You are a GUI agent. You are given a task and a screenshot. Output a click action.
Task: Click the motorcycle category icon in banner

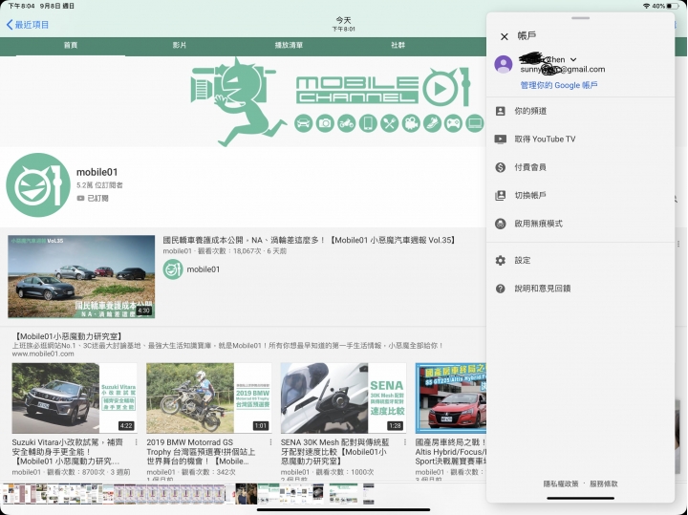click(346, 123)
